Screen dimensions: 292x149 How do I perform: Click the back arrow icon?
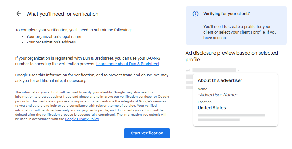click(x=19, y=14)
